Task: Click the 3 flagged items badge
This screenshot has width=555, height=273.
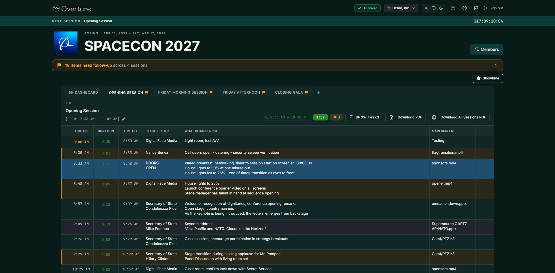Action: [336, 117]
